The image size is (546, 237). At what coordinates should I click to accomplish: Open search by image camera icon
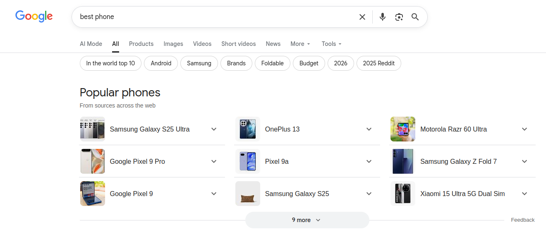coord(399,17)
